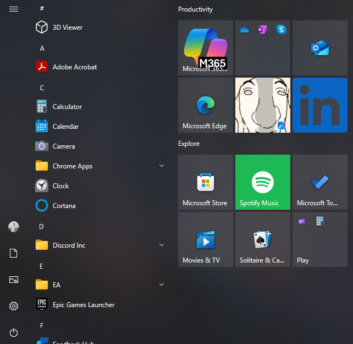This screenshot has height=344, width=353.
Task: Open the Photos tile with drawing
Action: (x=263, y=105)
